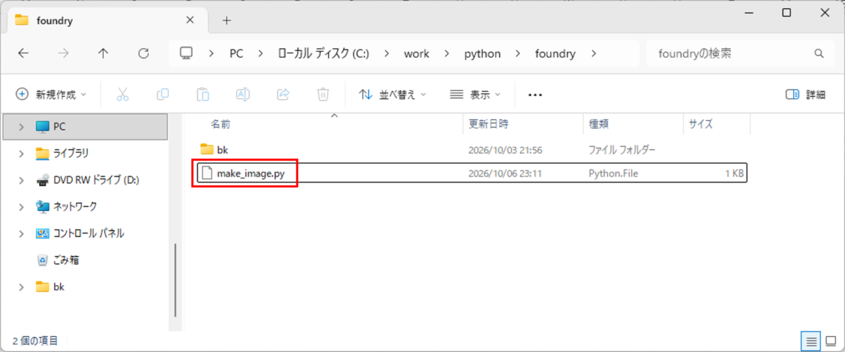Click the Share icon in toolbar
The width and height of the screenshot is (845, 352).
[x=283, y=95]
